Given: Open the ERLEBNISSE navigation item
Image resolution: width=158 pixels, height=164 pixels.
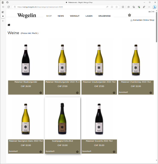Looking at the screenshot, I should tap(105, 16).
